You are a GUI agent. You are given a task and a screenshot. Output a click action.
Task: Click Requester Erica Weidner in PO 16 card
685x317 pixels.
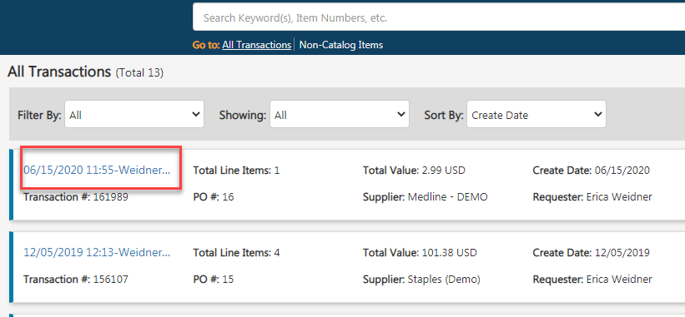(x=592, y=197)
